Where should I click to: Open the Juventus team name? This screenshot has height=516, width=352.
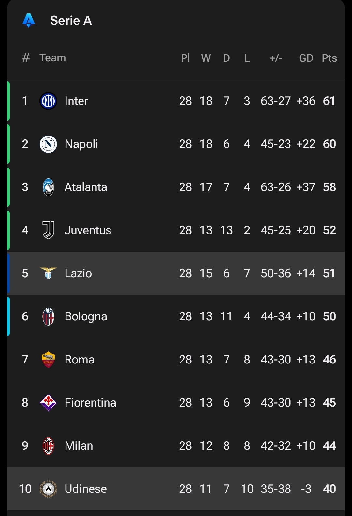click(x=88, y=230)
